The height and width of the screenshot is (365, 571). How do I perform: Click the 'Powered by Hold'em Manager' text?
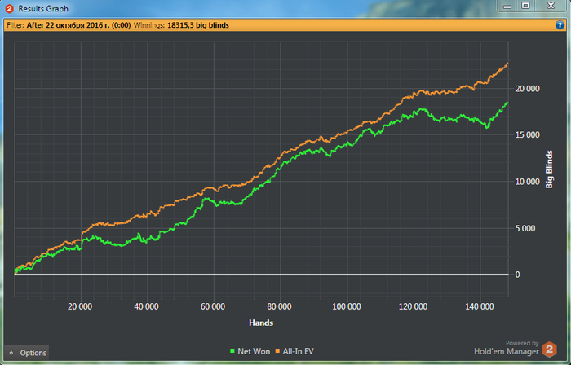pos(507,348)
